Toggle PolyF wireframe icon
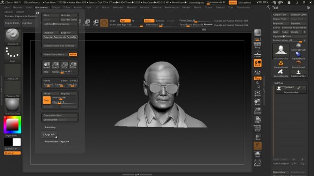This screenshot has width=314, height=176. pos(258,128)
